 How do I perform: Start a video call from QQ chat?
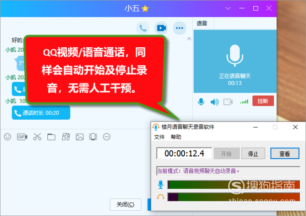click(161, 28)
